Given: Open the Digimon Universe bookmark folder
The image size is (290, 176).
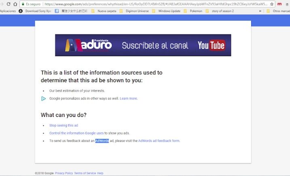Looking at the screenshot, I should coord(134,11).
